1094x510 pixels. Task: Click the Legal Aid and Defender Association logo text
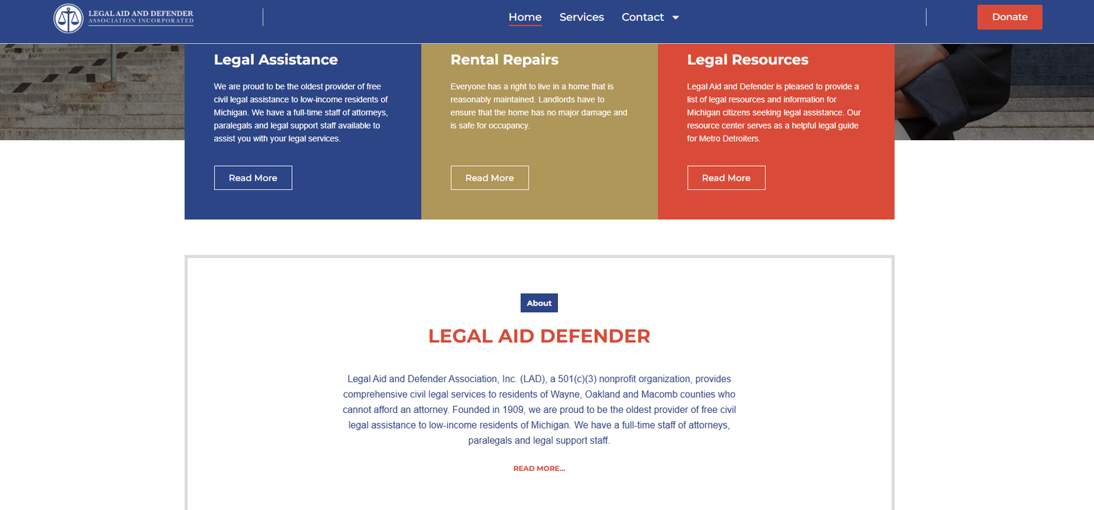pyautogui.click(x=141, y=17)
